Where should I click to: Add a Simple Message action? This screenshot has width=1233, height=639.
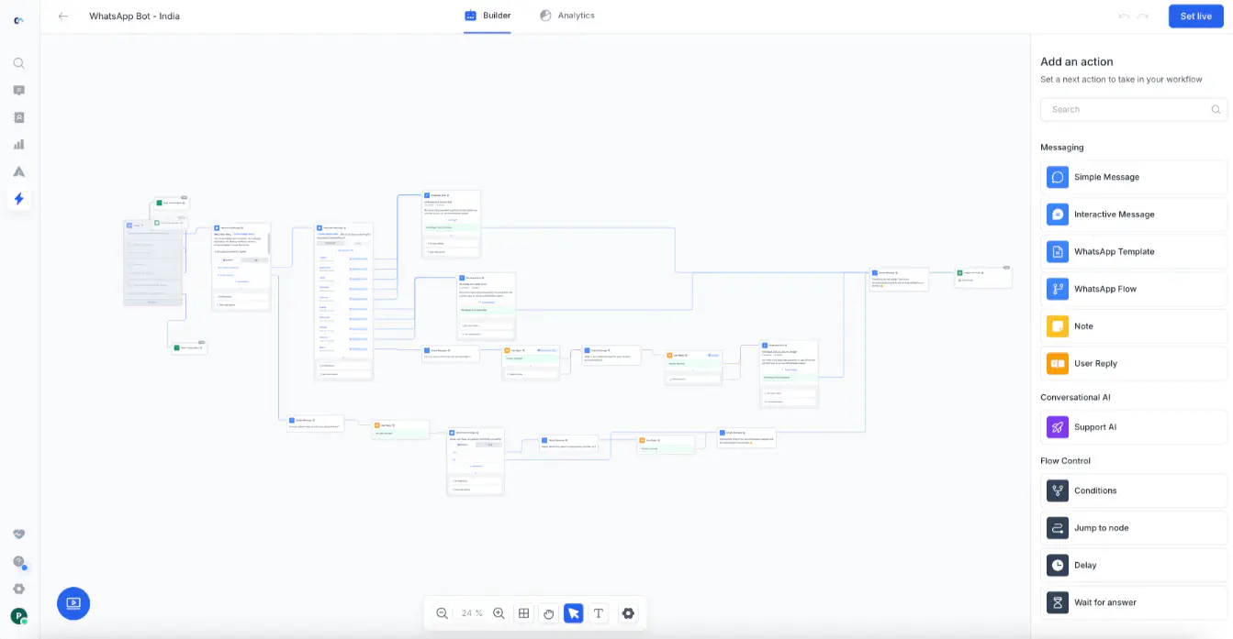1134,177
